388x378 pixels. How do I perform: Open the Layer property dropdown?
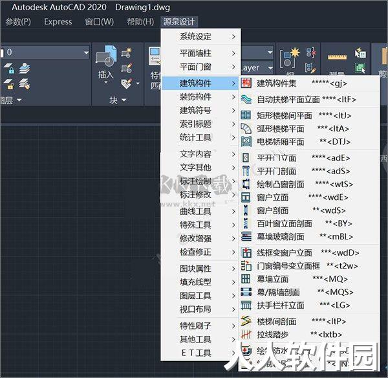270,67
